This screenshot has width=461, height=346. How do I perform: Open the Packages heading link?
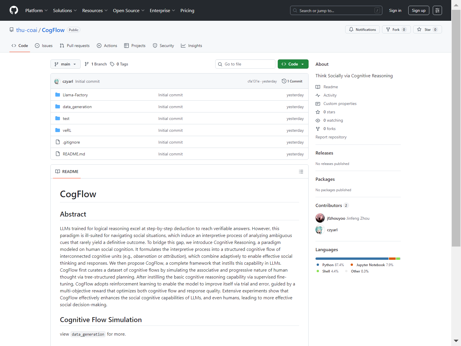pyautogui.click(x=325, y=179)
